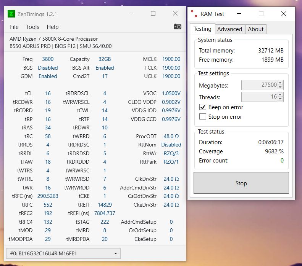Open the File menu

tap(14, 27)
